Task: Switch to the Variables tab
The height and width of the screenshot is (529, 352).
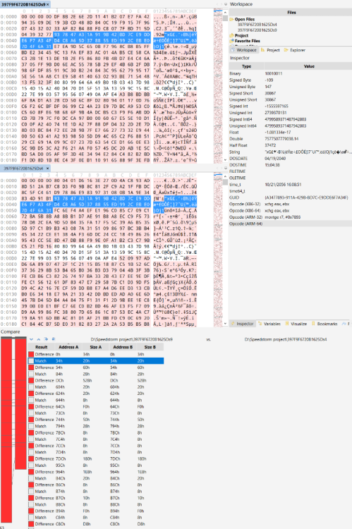Action: coord(269,324)
